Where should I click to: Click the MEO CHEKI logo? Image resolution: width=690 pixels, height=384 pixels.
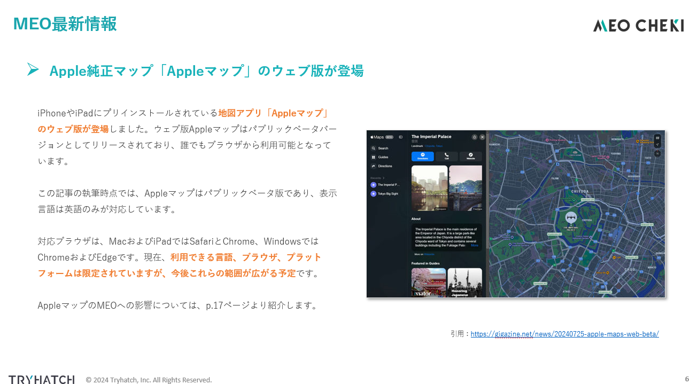pos(638,25)
